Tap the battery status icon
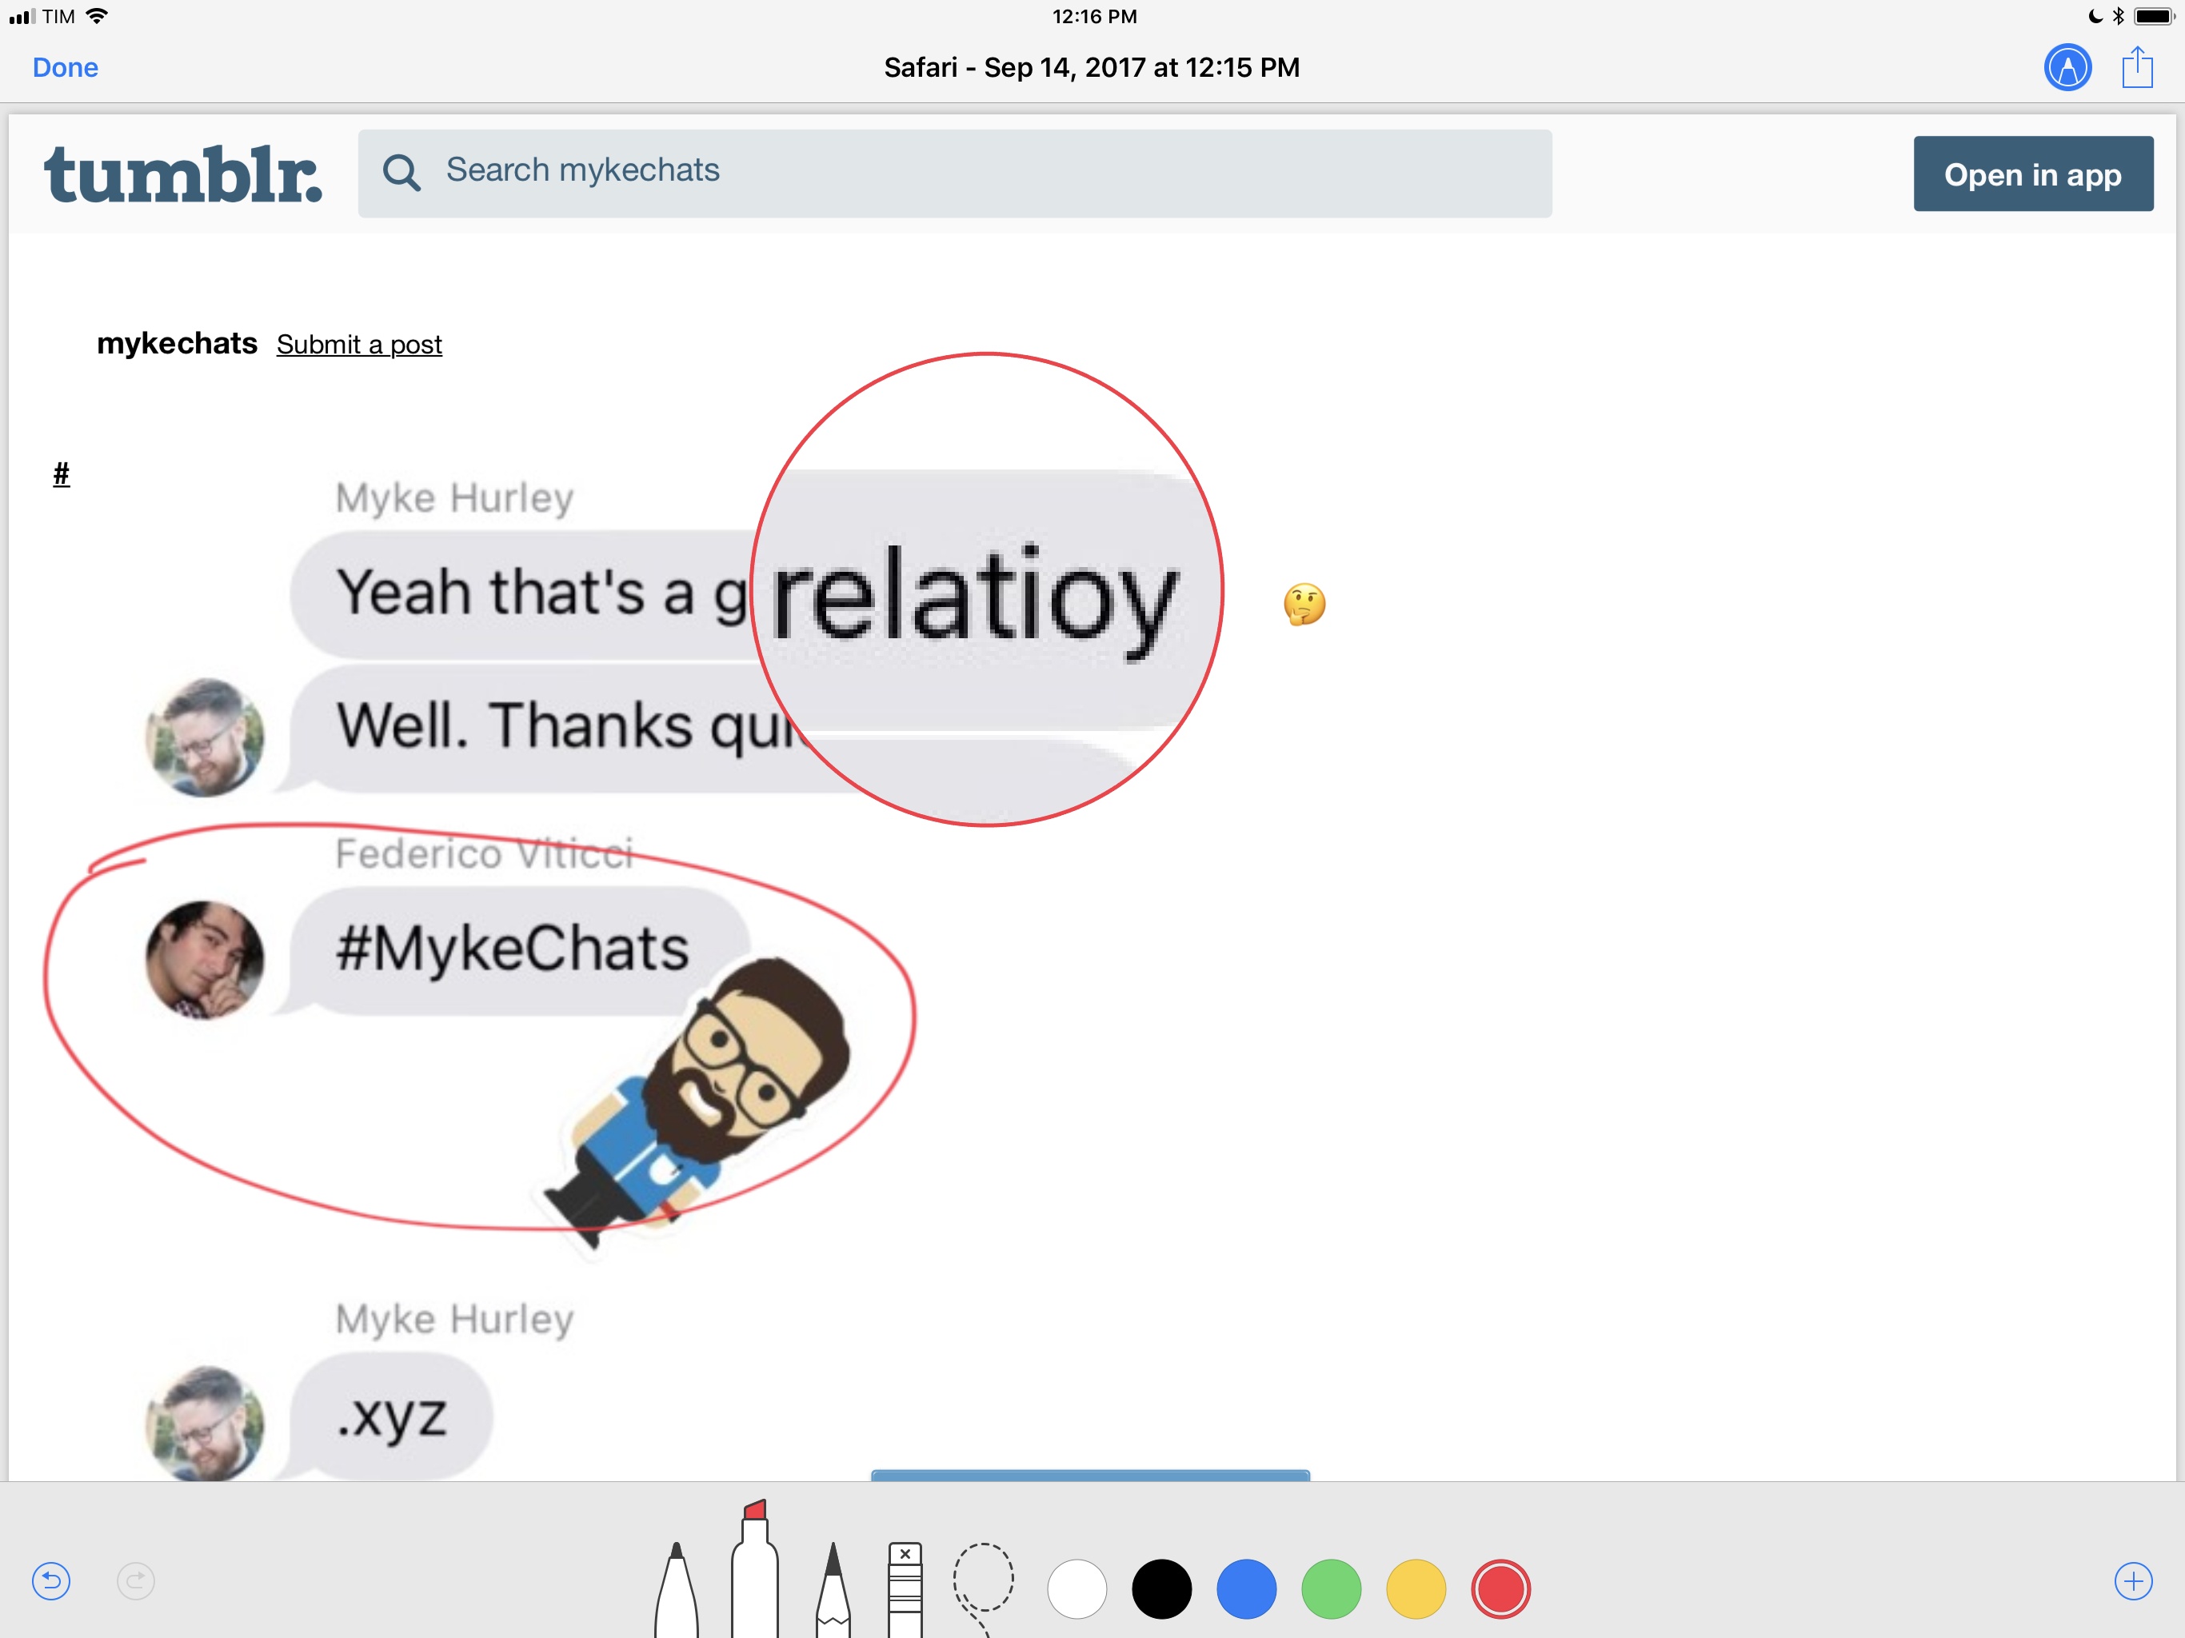The width and height of the screenshot is (2185, 1638). click(x=2155, y=16)
